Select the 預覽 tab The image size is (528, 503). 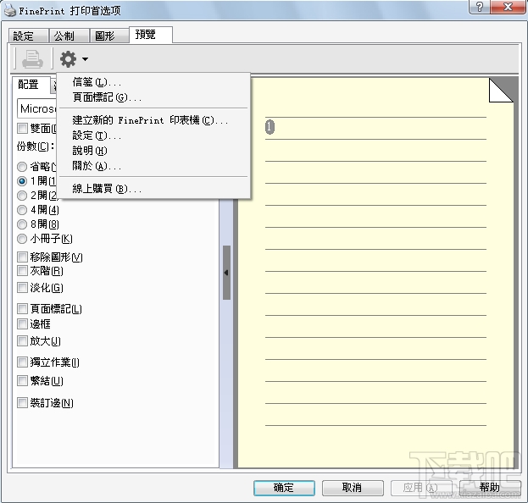151,35
